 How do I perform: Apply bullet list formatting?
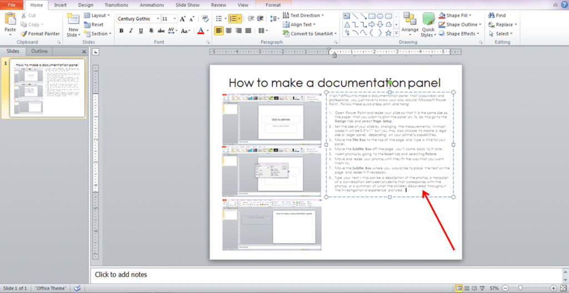click(219, 18)
